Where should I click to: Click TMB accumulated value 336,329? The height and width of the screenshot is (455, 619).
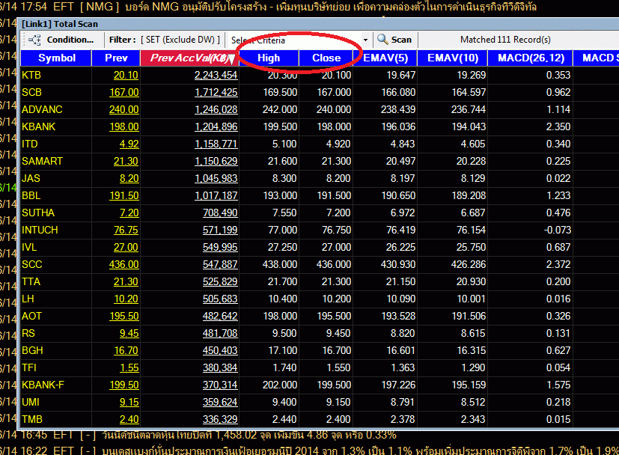click(220, 420)
